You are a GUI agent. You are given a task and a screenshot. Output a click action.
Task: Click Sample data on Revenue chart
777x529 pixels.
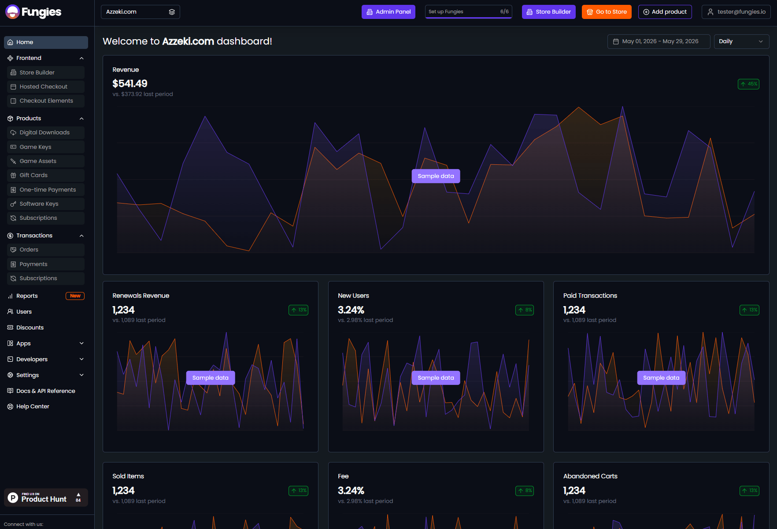(436, 176)
